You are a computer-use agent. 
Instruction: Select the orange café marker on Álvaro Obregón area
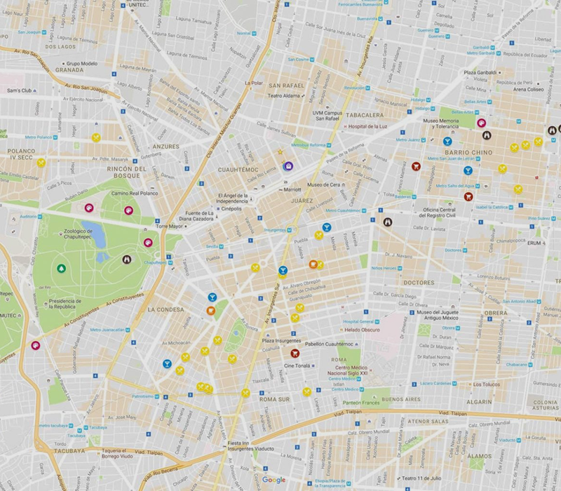pos(313,264)
